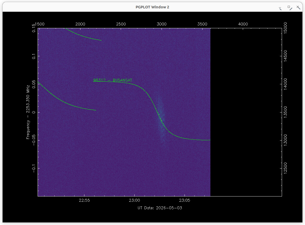Click the right axis value 13500
Viewport: 305px width, 225px height.
point(285,112)
